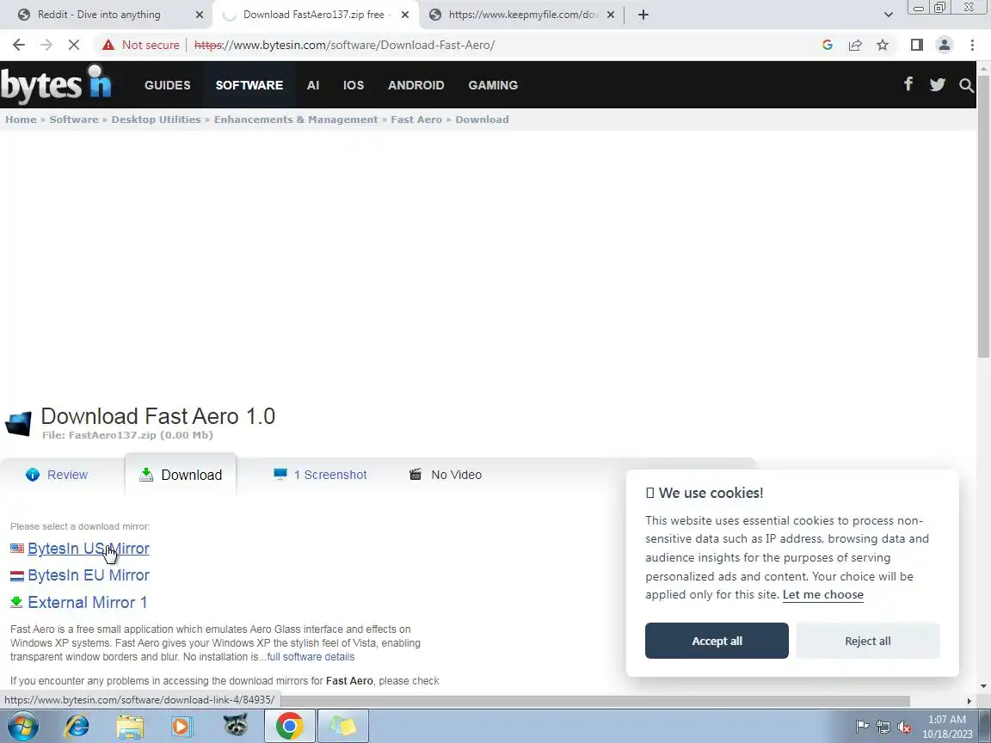Click External Mirror 1 link

pyautogui.click(x=87, y=602)
